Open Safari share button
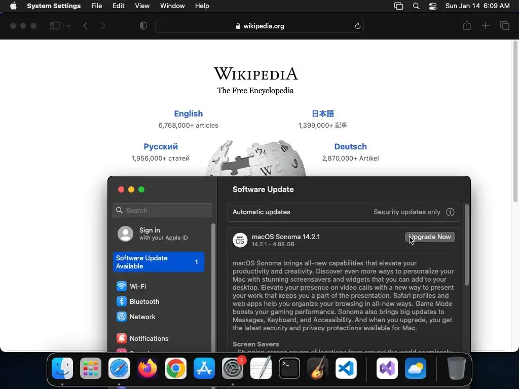519x389 pixels. coord(467,25)
